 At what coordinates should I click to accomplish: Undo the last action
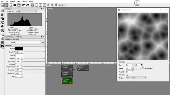[x=24, y=5]
